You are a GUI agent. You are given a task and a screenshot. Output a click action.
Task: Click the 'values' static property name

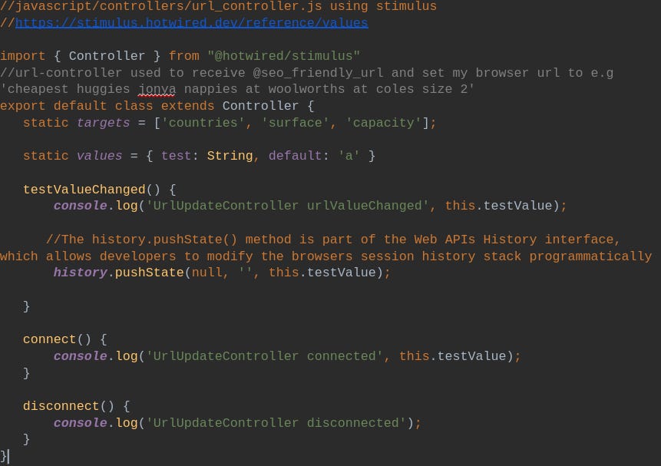click(x=100, y=156)
